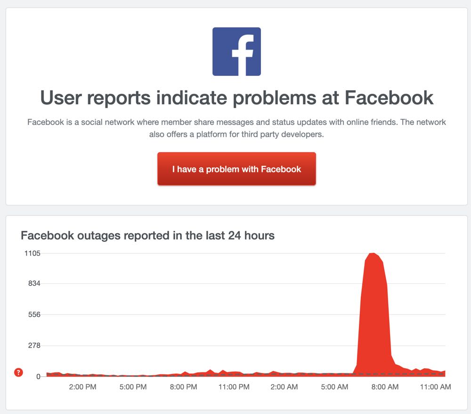Click the 5:00 PM time axis label
Viewport: 471px width, 414px height.
(x=133, y=387)
